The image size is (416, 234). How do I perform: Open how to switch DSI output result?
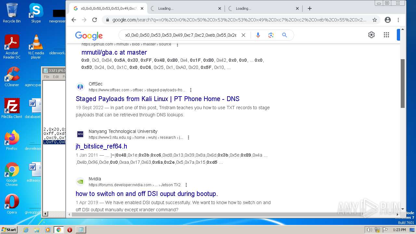click(147, 194)
